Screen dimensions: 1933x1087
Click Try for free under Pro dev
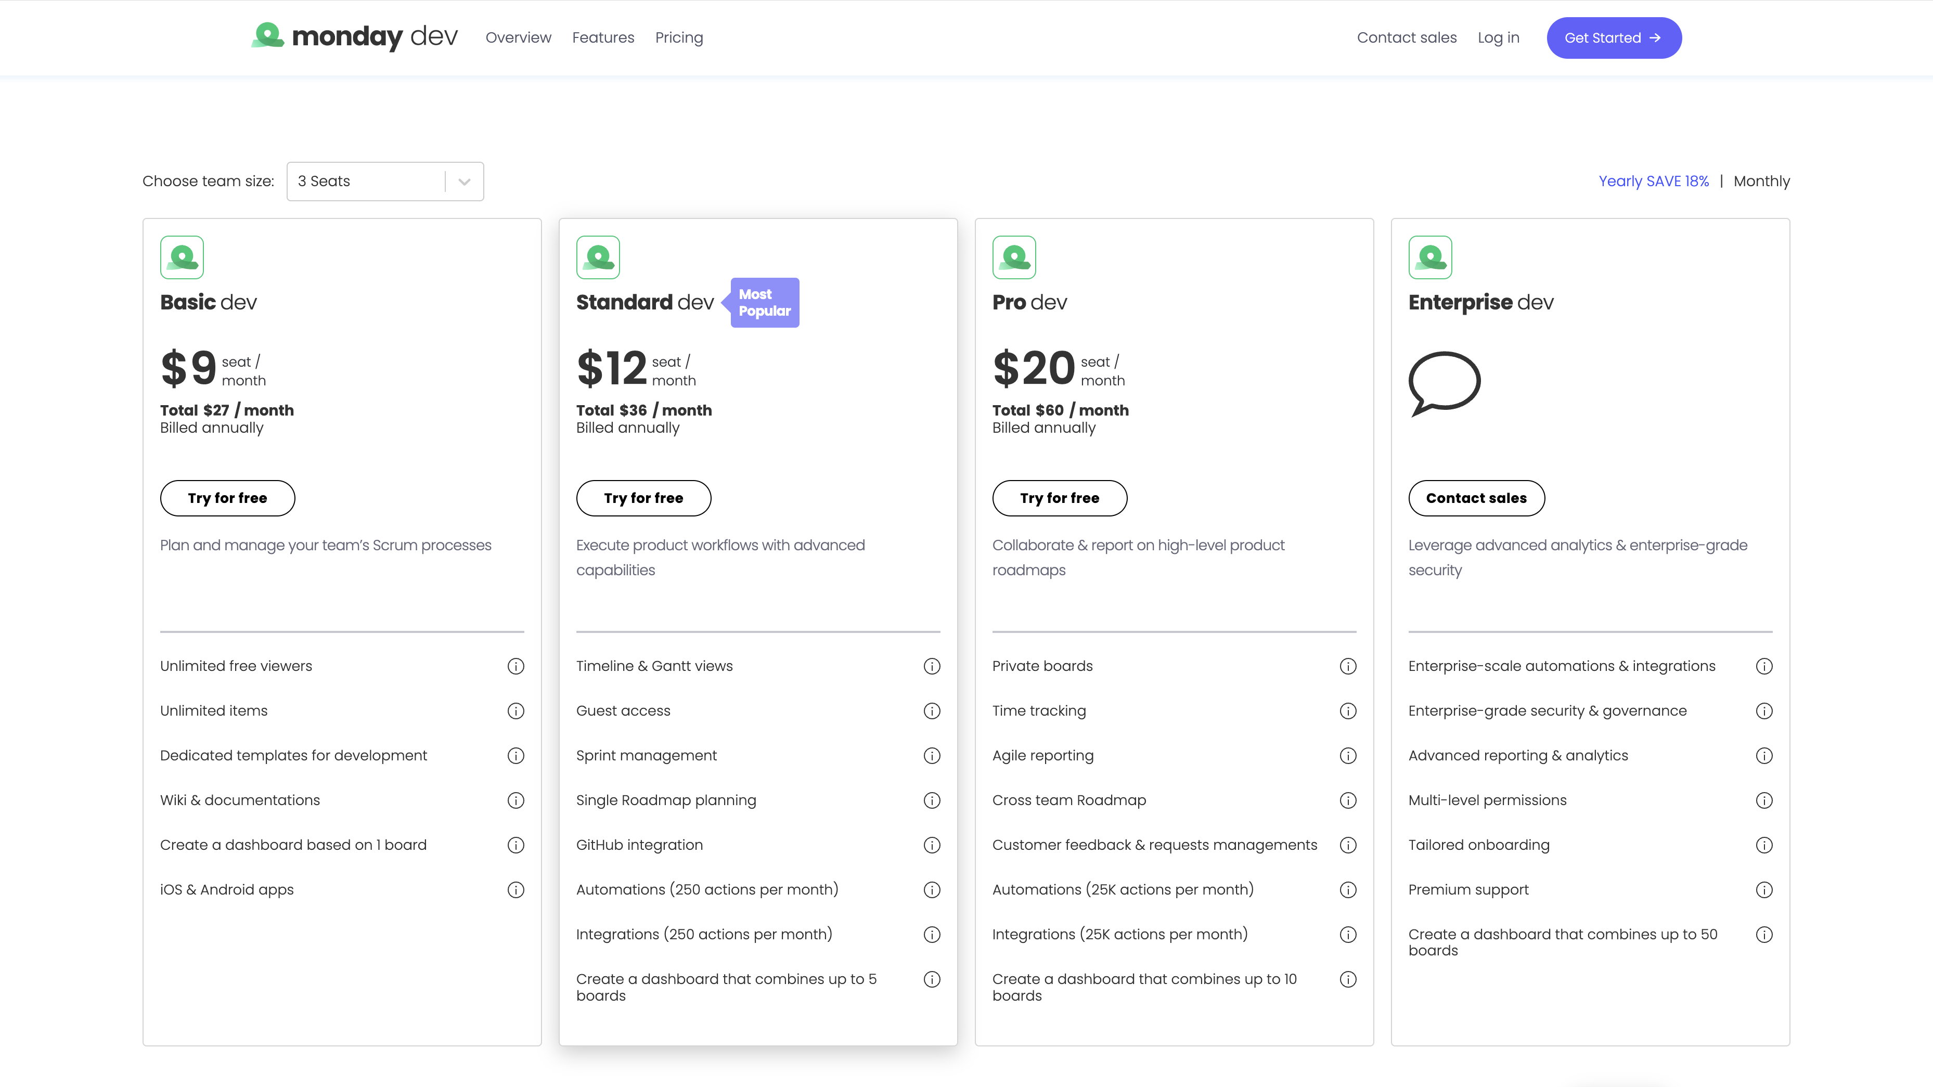pos(1060,497)
